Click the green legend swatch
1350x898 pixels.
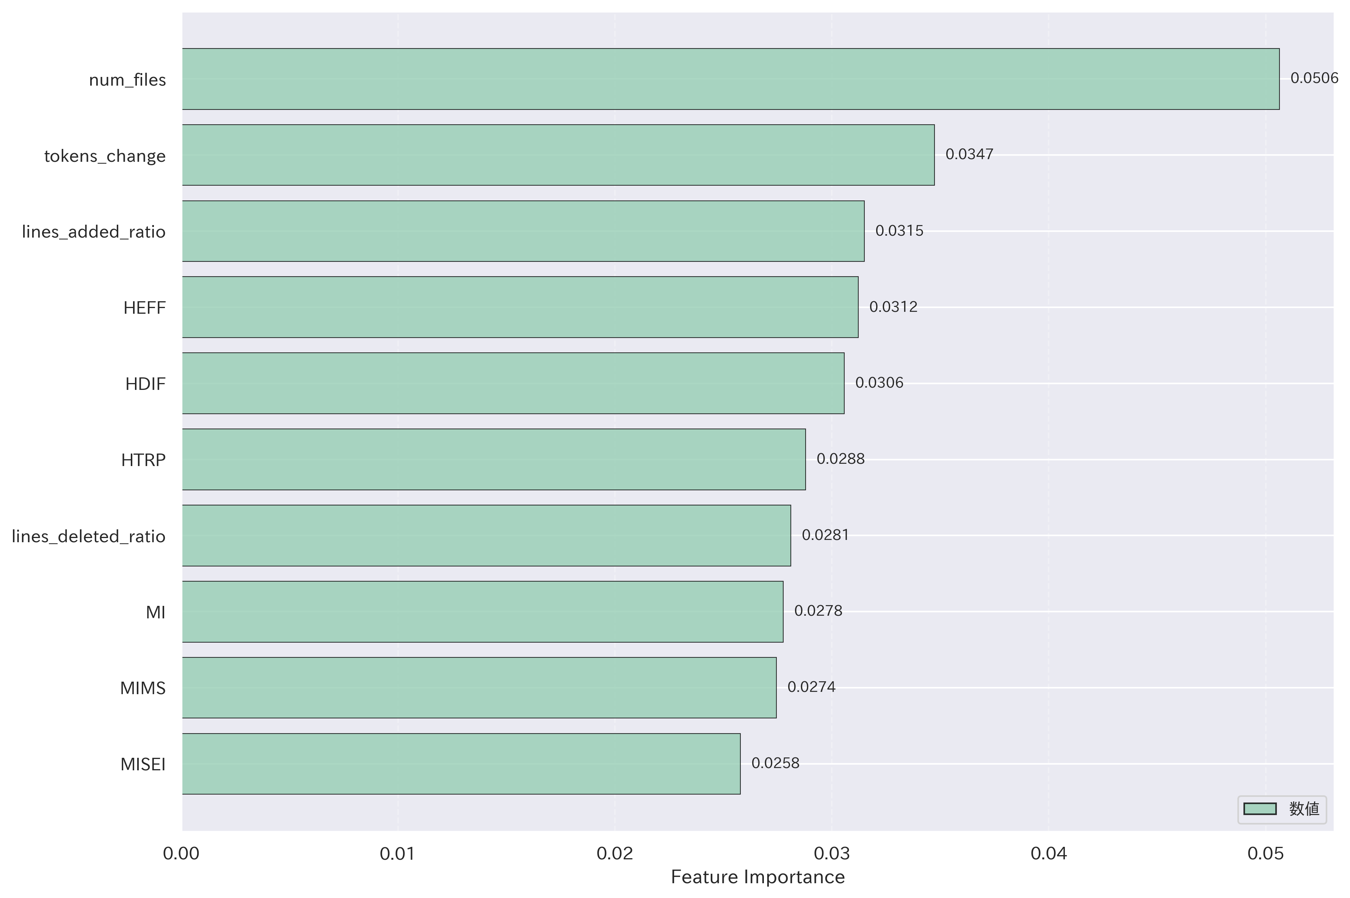tap(1259, 809)
